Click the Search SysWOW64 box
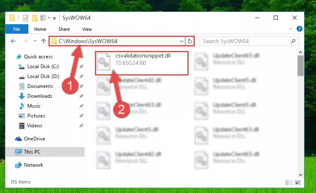Screen dimensions: 316x193 pos(249,41)
